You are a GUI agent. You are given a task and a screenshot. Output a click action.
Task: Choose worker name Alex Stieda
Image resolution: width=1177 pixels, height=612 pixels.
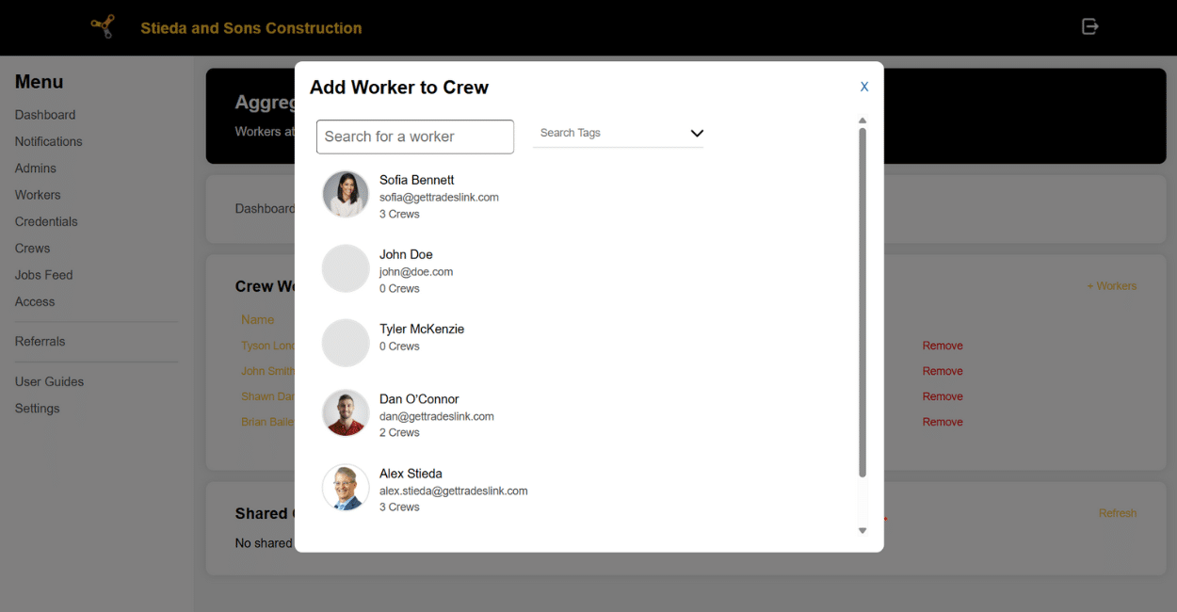pyautogui.click(x=411, y=474)
